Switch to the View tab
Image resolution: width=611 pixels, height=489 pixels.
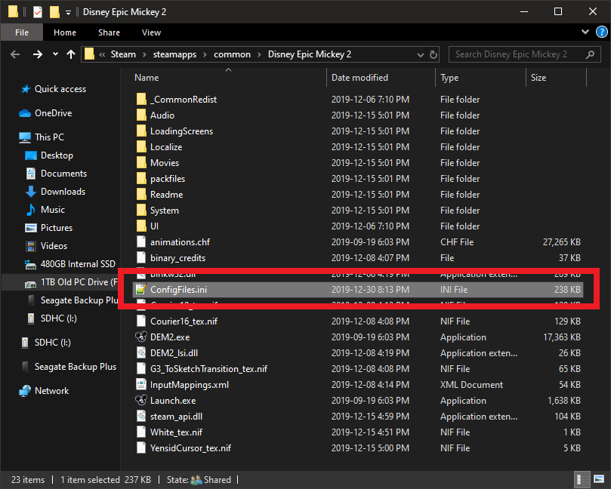coord(151,32)
